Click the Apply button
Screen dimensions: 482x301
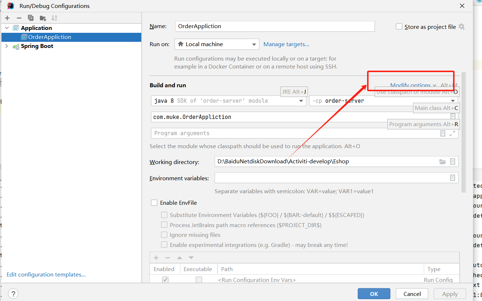(450, 294)
